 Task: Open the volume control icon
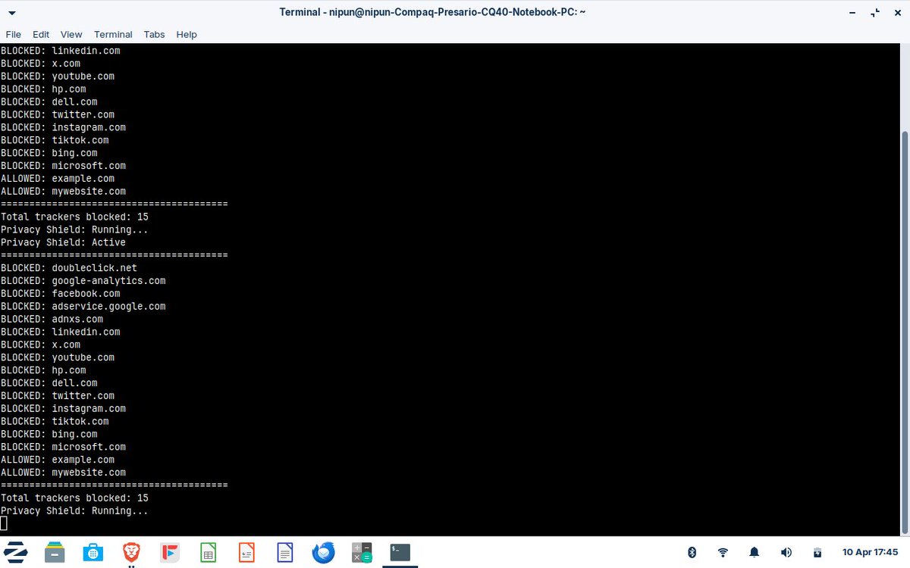[x=786, y=553]
